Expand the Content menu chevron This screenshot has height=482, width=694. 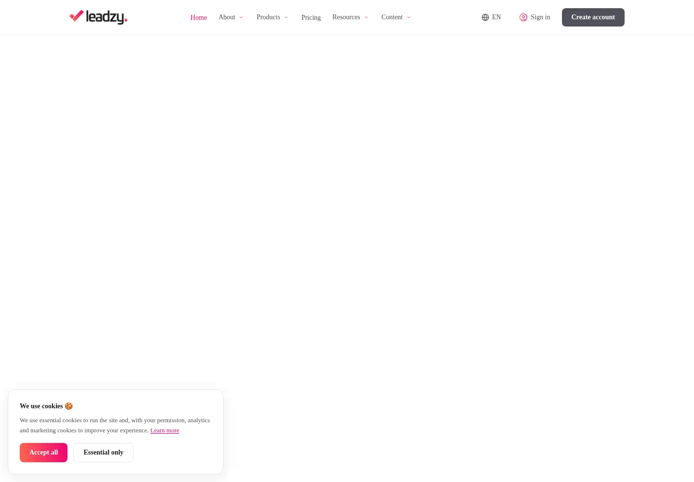tap(409, 17)
